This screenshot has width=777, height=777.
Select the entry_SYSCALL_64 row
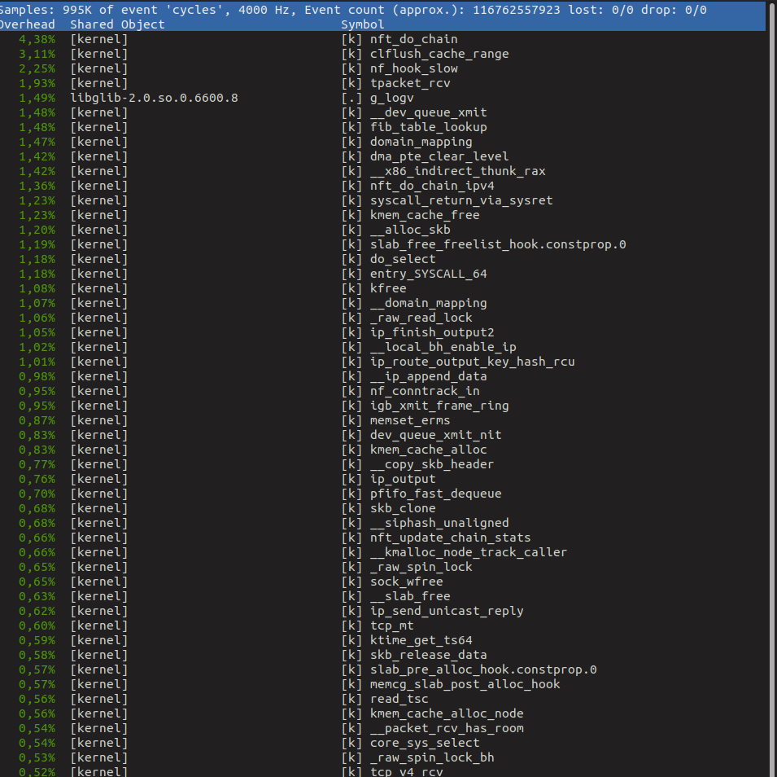pos(428,274)
